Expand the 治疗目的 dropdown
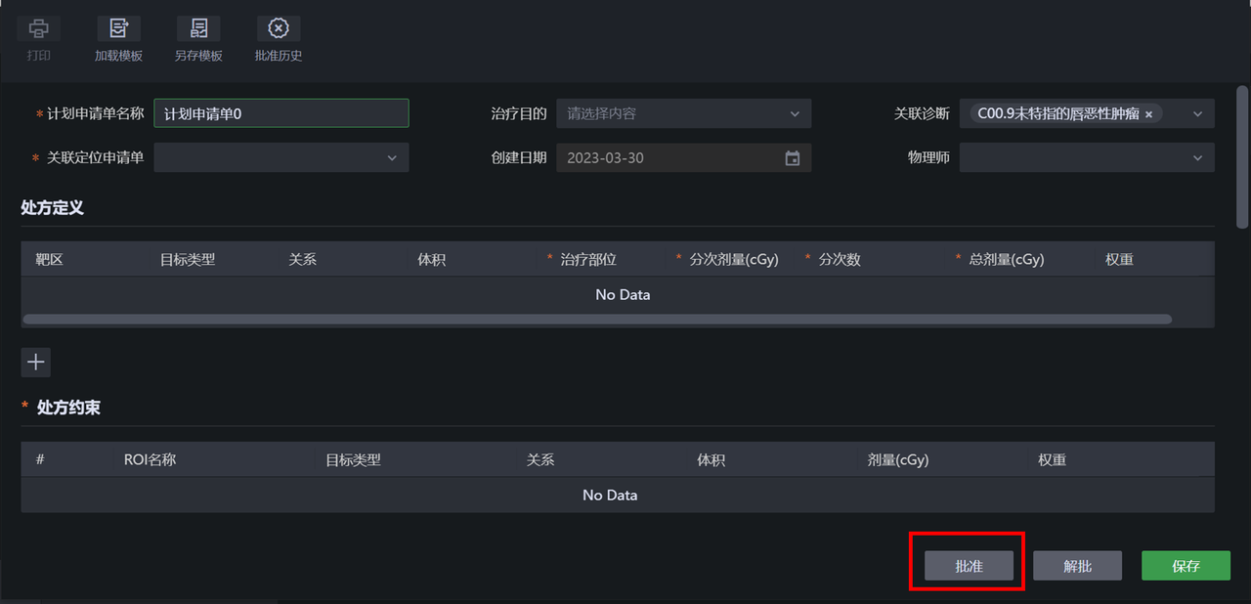Viewport: 1251px width, 604px height. pos(684,113)
